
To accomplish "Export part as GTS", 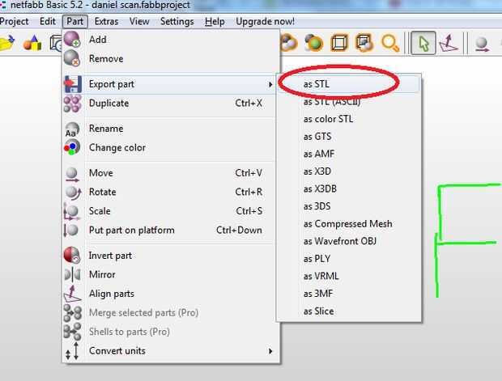I will click(349, 137).
